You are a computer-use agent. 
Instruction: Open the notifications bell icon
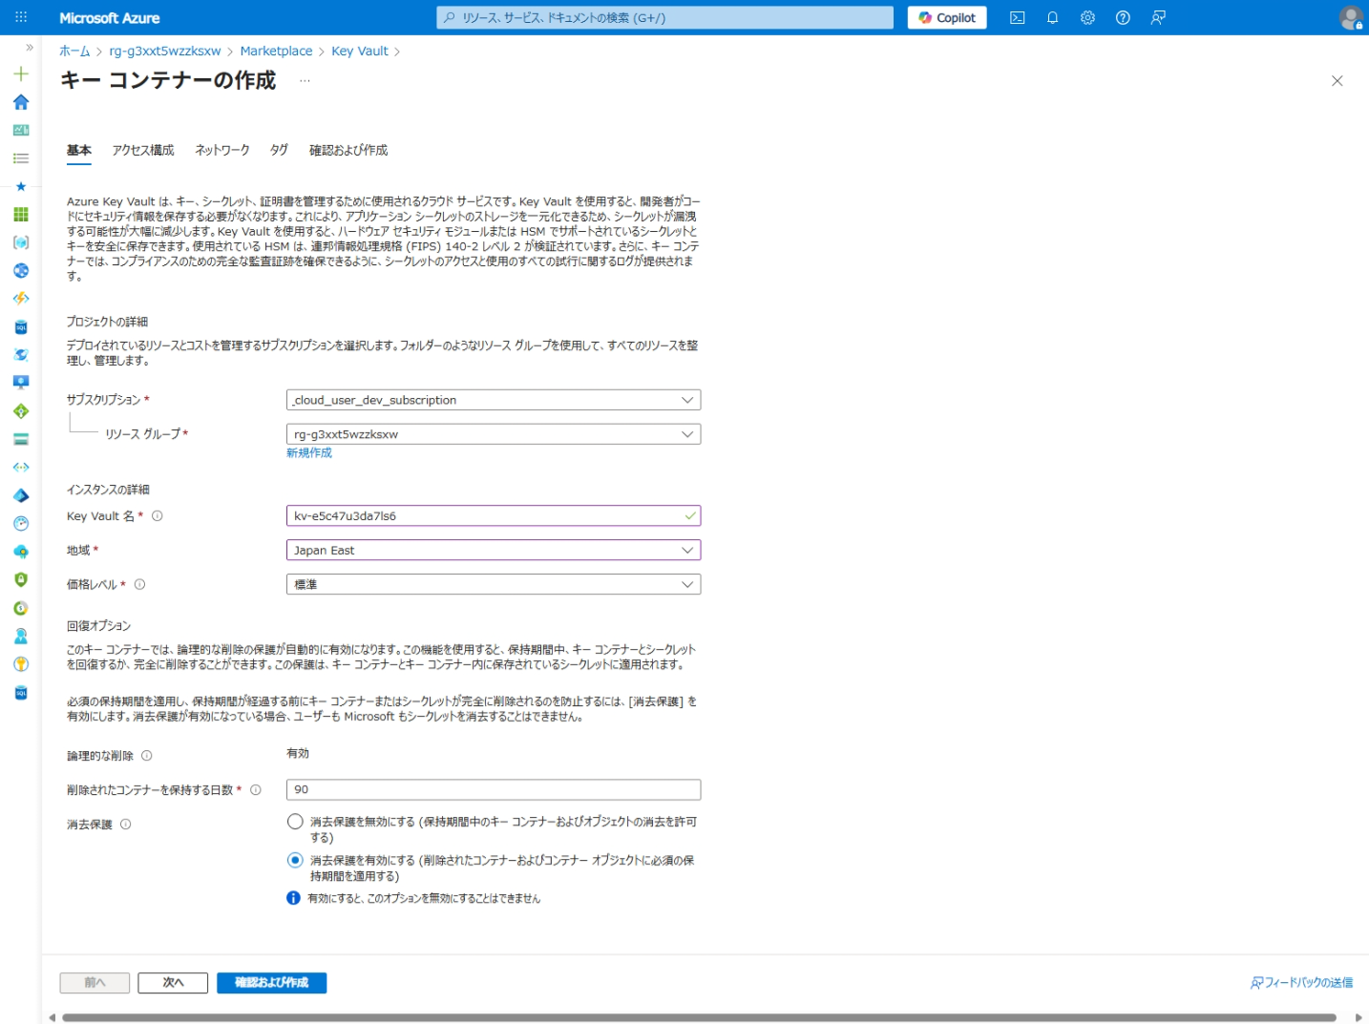point(1052,17)
